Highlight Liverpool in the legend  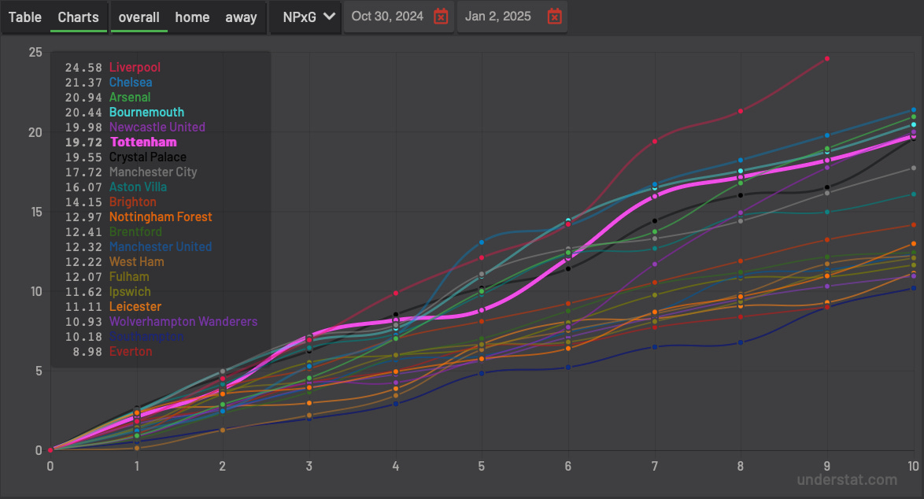[135, 67]
